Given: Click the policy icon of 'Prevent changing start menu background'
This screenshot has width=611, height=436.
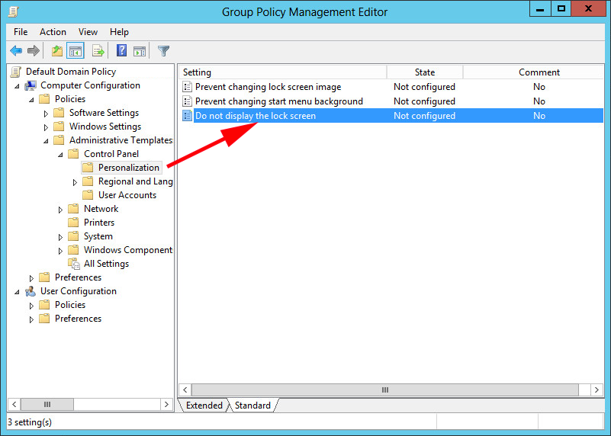Looking at the screenshot, I should tap(188, 101).
